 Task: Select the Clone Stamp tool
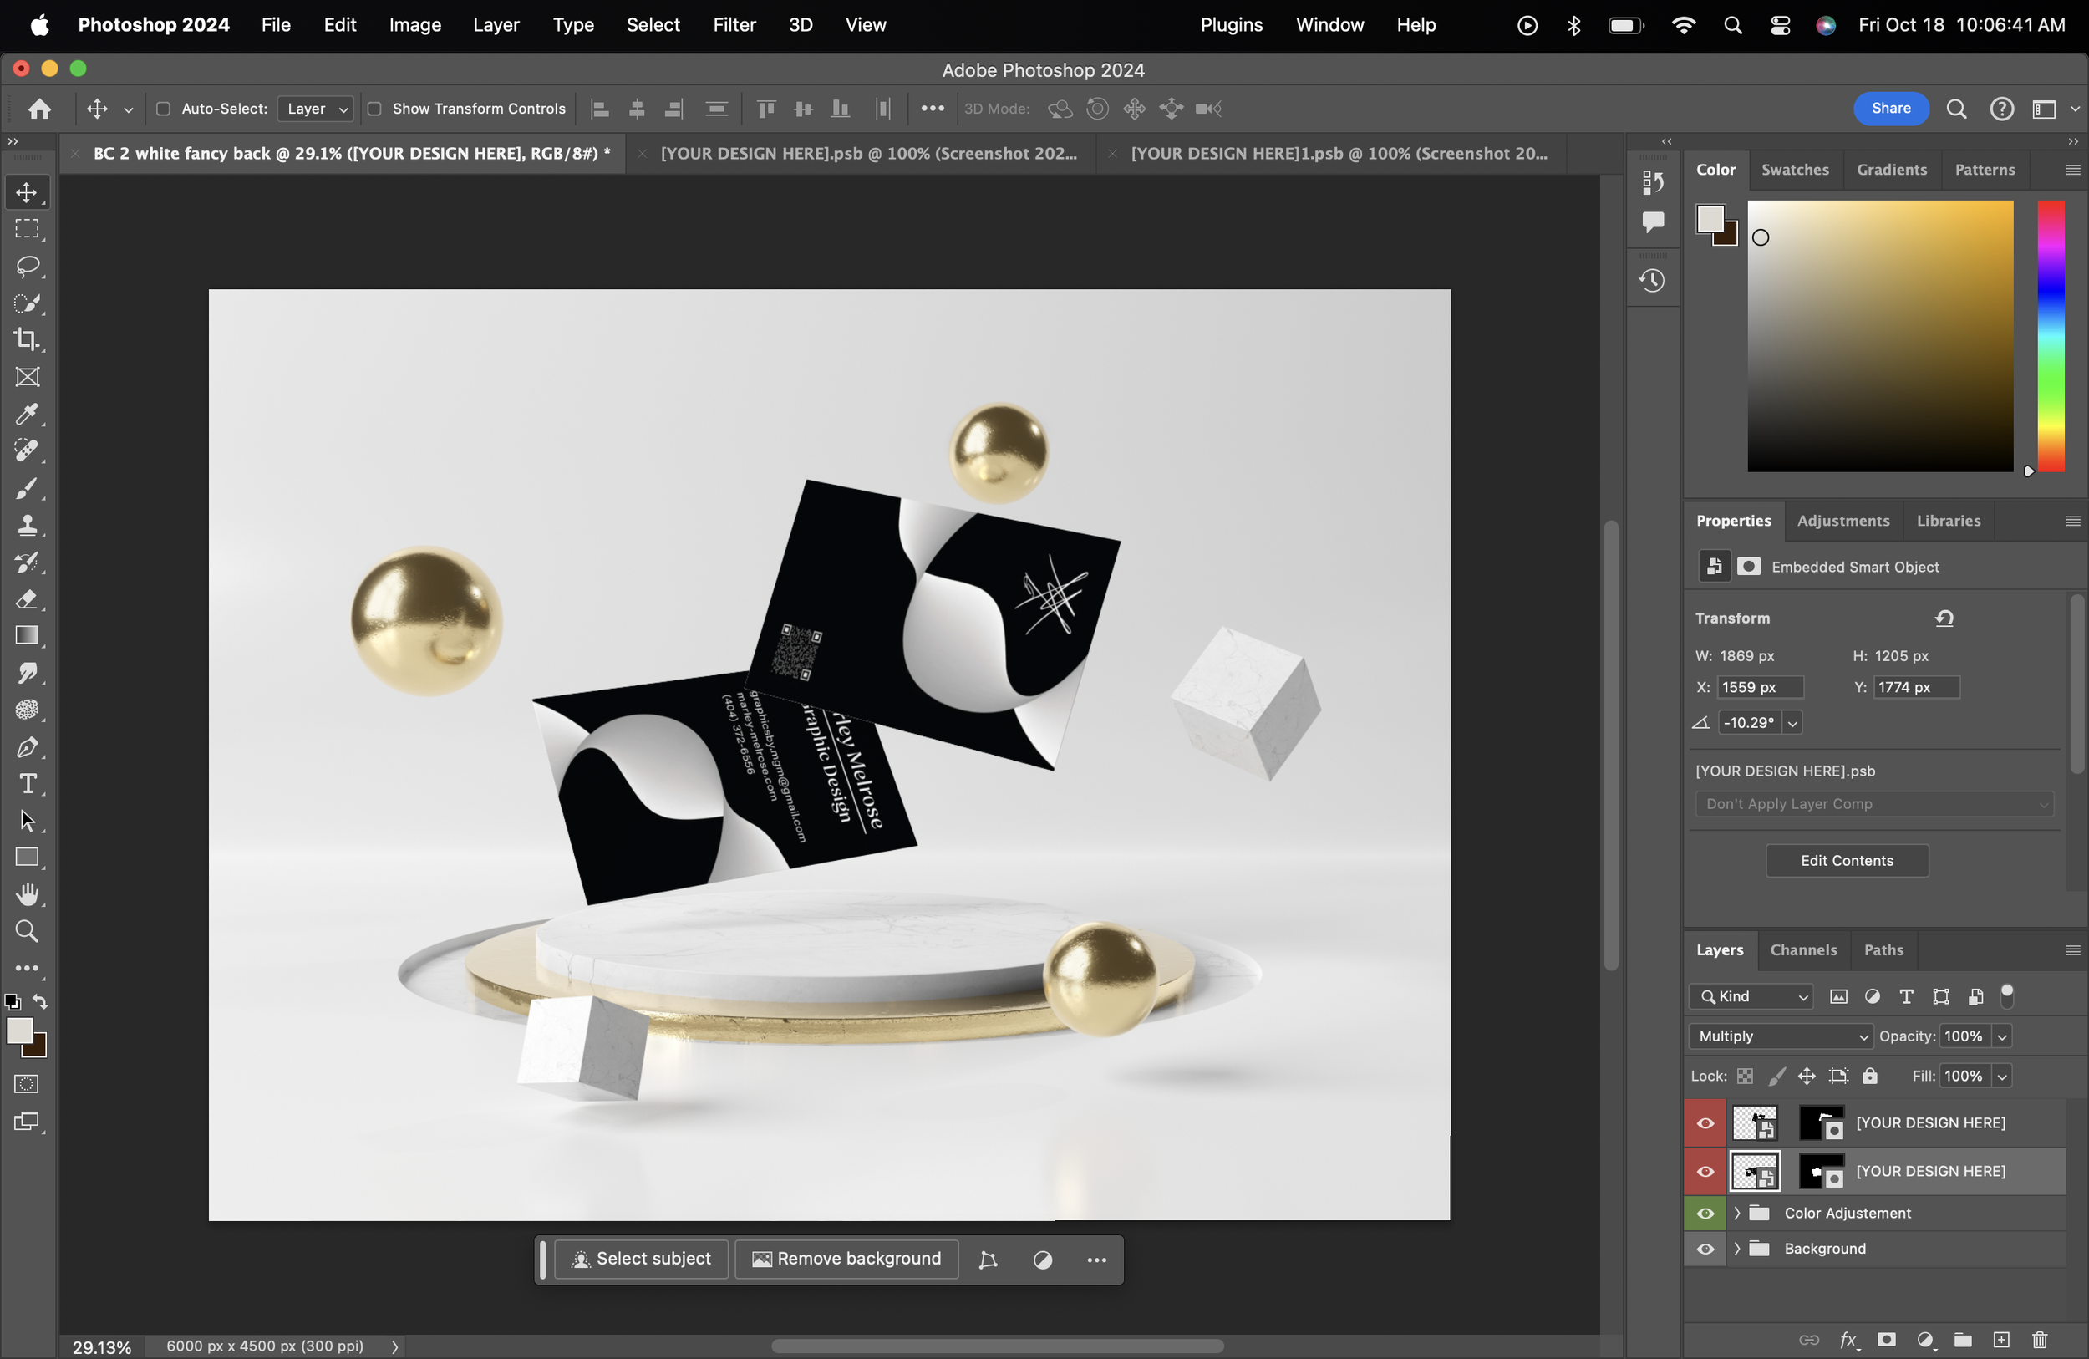28,525
